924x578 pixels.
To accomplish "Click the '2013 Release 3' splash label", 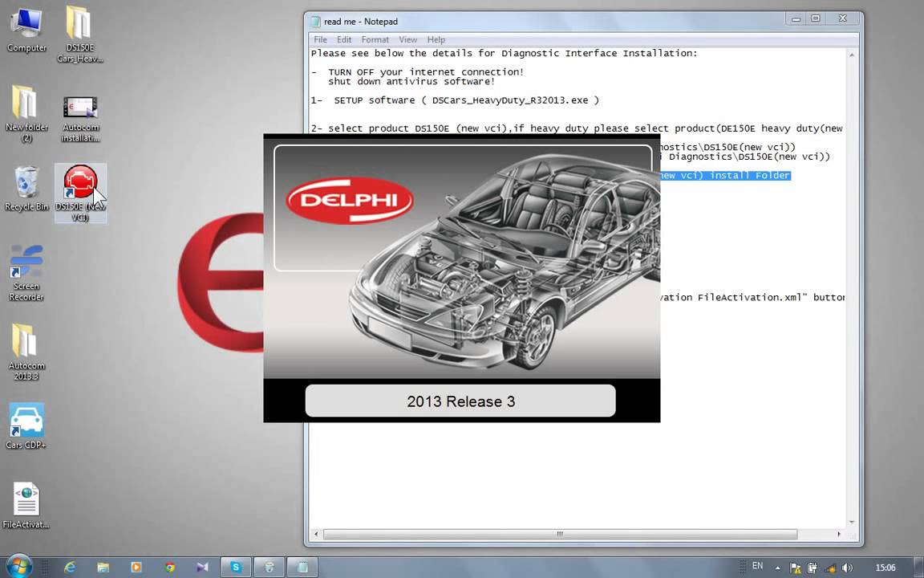I will point(461,401).
